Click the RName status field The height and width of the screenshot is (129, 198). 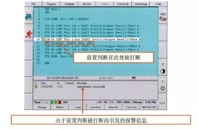click(137, 102)
